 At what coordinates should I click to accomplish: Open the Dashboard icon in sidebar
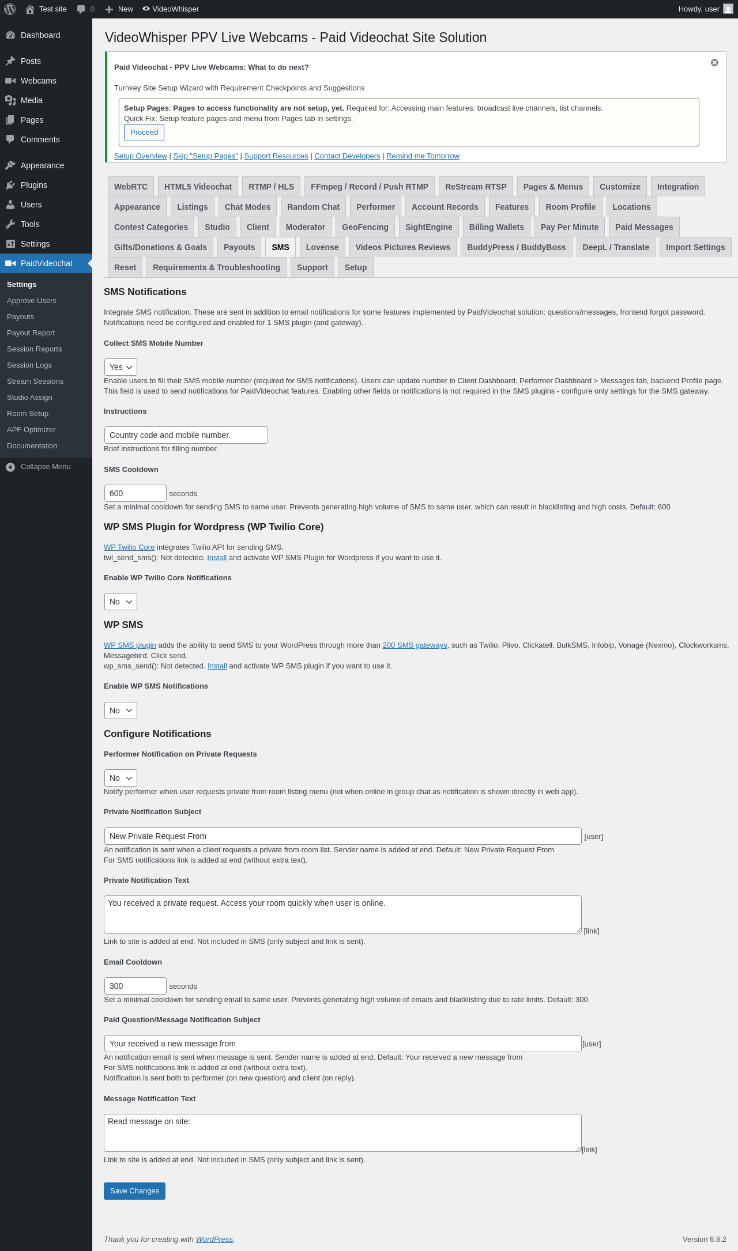10,35
